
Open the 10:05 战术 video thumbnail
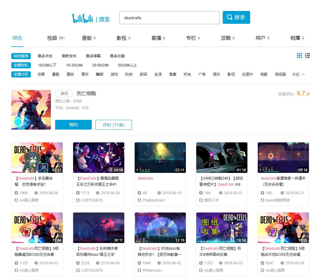point(283,228)
